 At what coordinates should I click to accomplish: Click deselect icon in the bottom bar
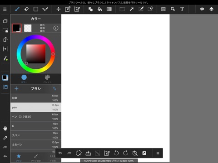(98, 153)
